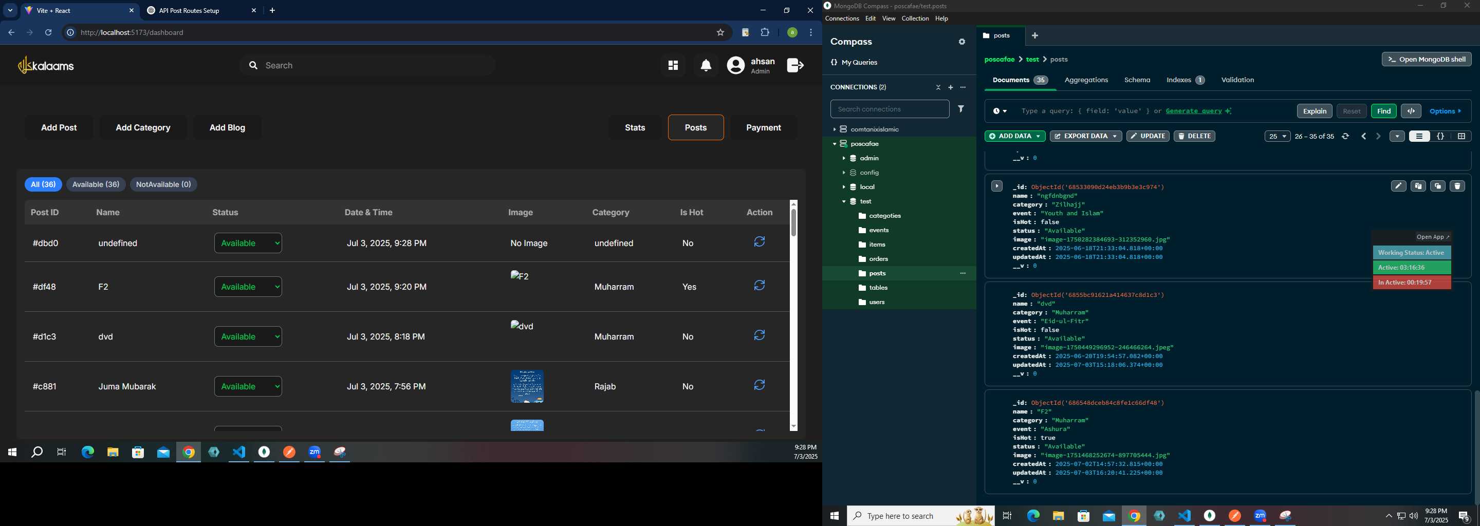The width and height of the screenshot is (1480, 526).
Task: Copy the ngfdnbgnd document to clipboard
Action: pos(1418,186)
